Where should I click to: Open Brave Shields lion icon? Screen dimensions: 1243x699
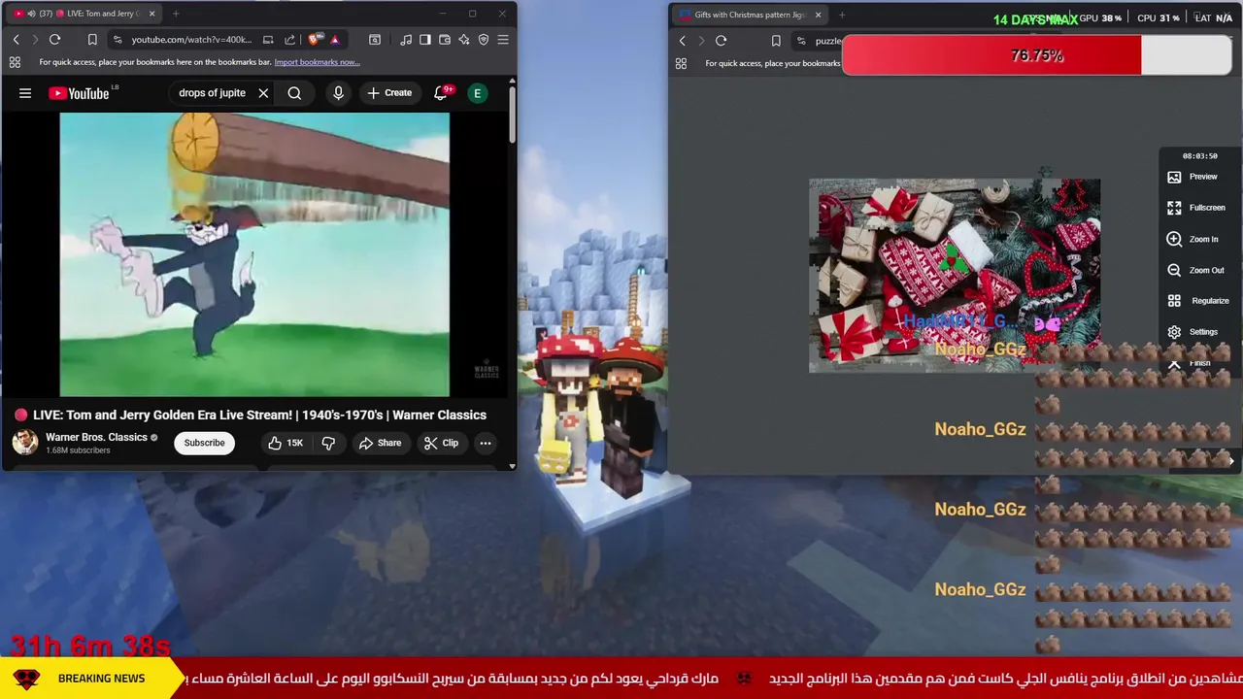[314, 40]
